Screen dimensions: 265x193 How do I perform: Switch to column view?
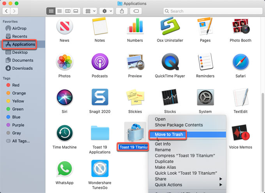tap(68, 11)
